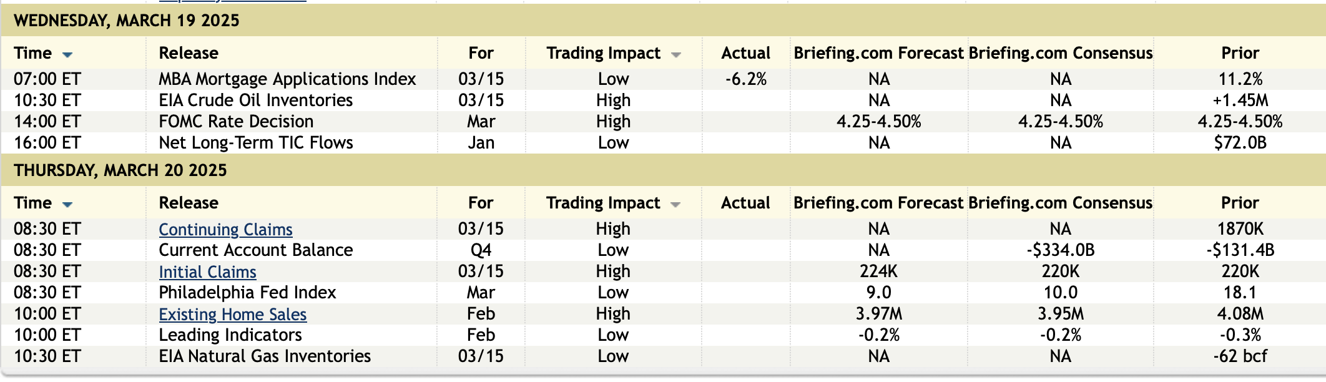Click the Thursday, March 20 2025 header

point(120,170)
